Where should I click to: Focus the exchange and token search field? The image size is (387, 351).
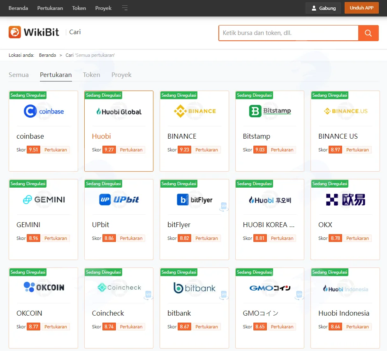click(x=288, y=33)
